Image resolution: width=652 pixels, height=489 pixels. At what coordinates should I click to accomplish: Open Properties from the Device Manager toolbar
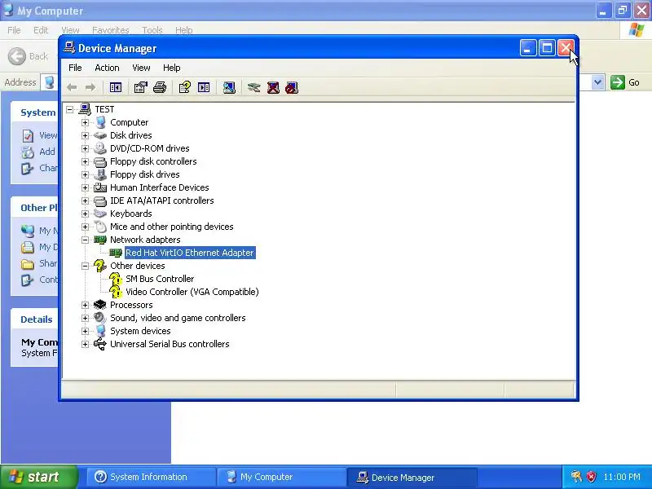pyautogui.click(x=140, y=88)
